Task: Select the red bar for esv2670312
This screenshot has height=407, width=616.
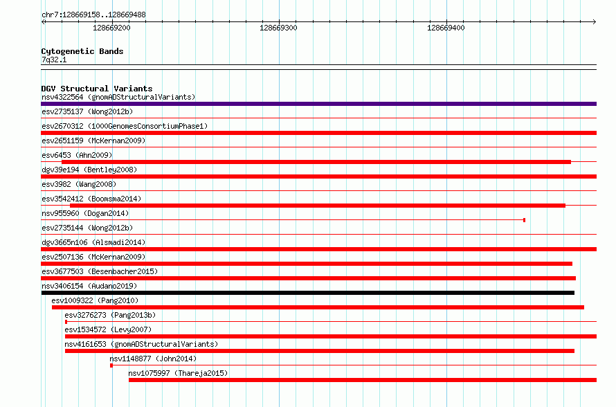Action: click(x=318, y=133)
